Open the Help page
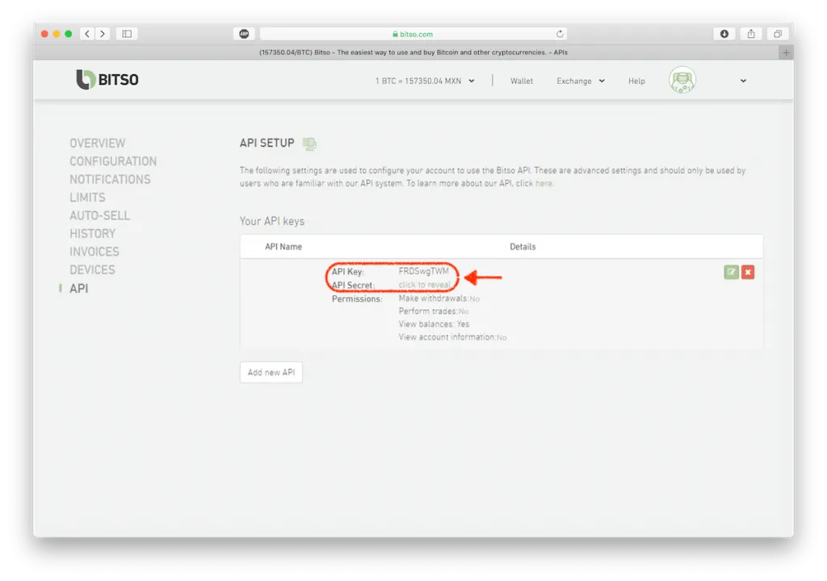This screenshot has width=827, height=581. (x=636, y=81)
